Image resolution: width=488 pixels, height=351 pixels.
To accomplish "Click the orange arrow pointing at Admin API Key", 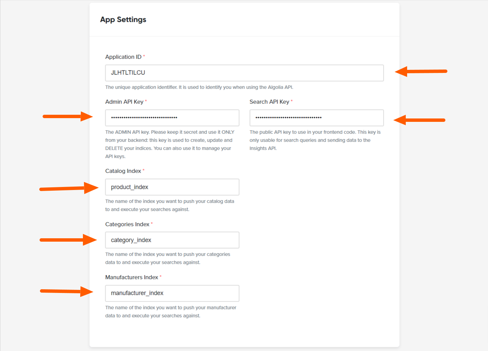I will [x=68, y=116].
